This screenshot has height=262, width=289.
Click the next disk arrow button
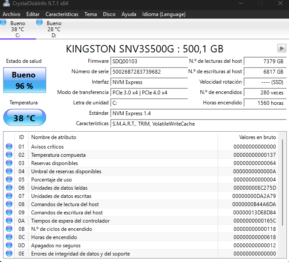point(282,49)
